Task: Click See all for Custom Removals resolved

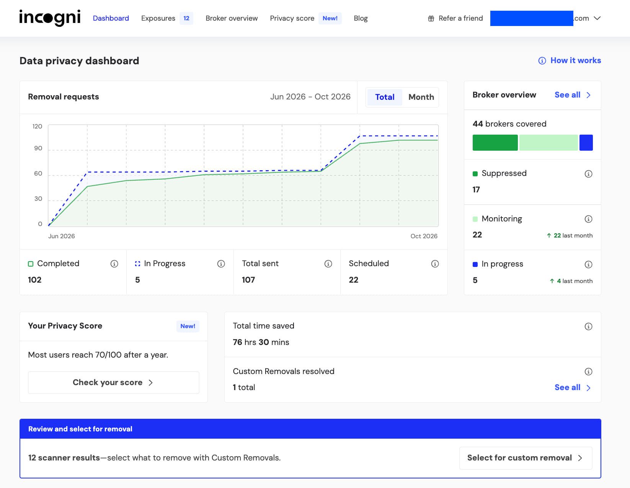Action: click(567, 387)
